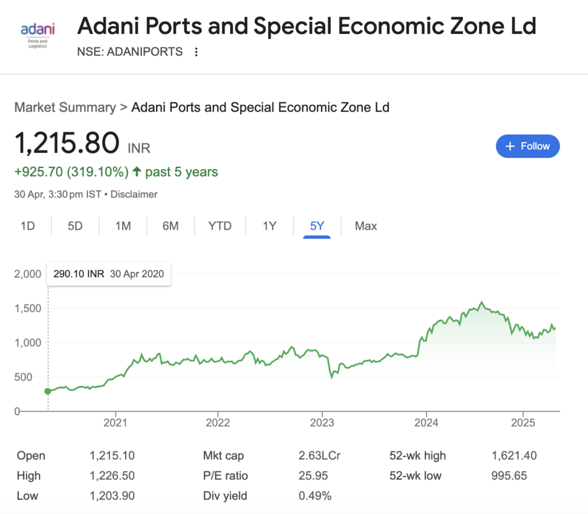Viewport: 588px width, 514px height.
Task: Click the plus icon in Follow button
Action: 510,146
